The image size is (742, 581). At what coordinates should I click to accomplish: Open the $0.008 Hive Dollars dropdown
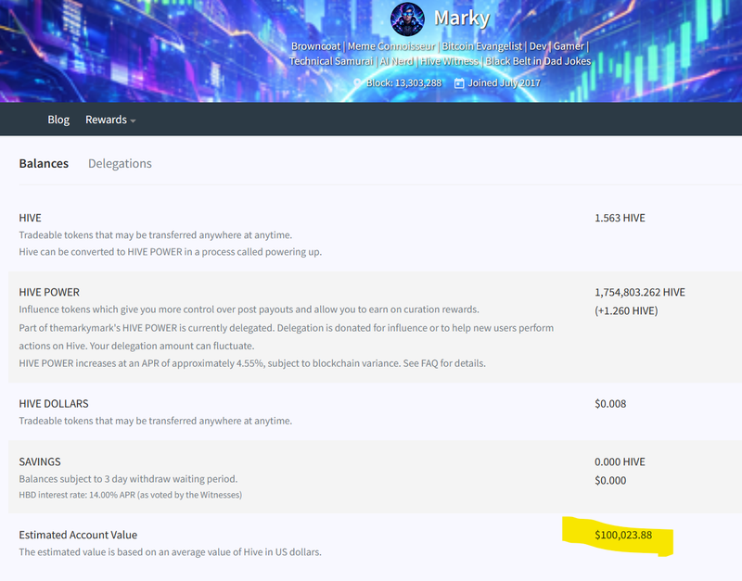tap(610, 404)
